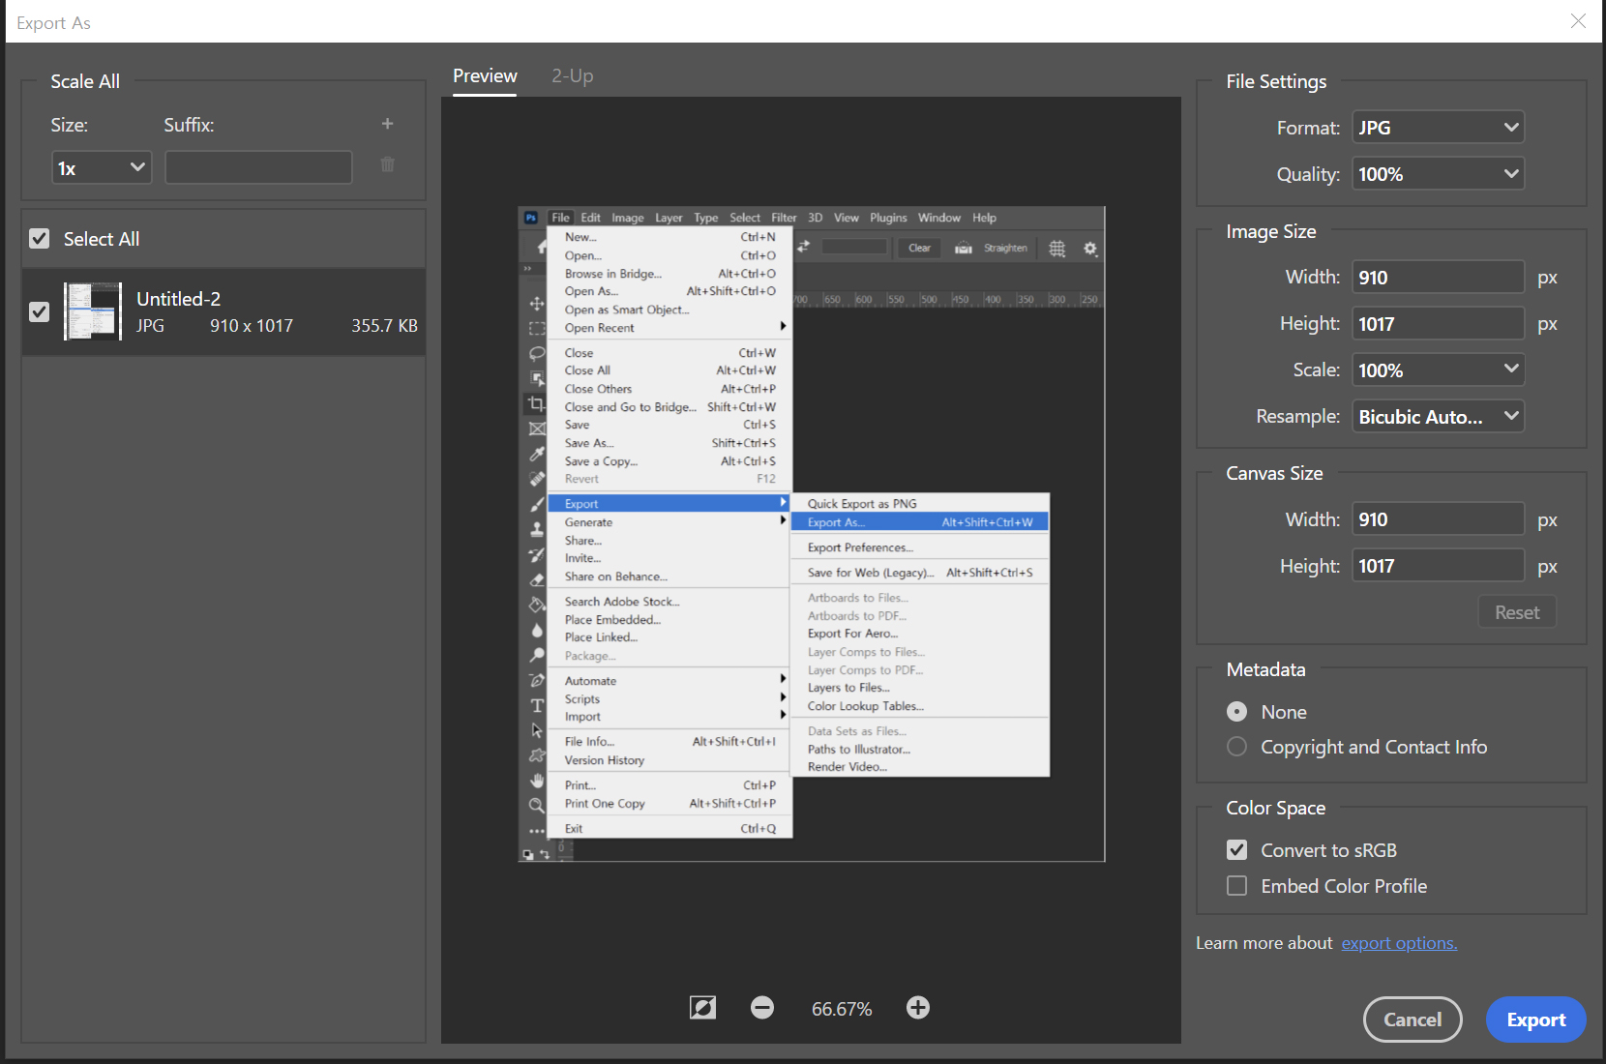This screenshot has height=1064, width=1606.
Task: Choose Copyright and Contact Info metadata
Action: tap(1236, 747)
